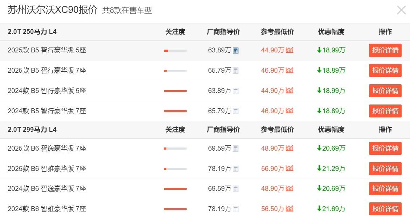Viewport: 410px width, 216px height.
Task: Click 报价详情 for 2024款 B6 智雅豪华版 7座
Action: click(x=385, y=209)
